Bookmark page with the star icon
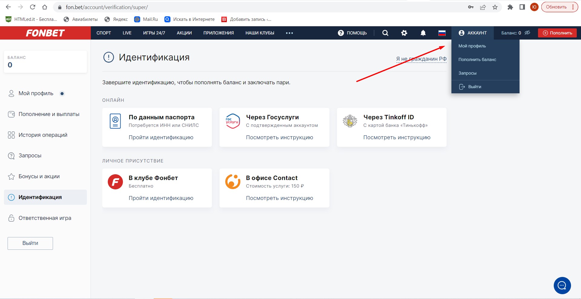Image resolution: width=581 pixels, height=299 pixels. pos(495,7)
